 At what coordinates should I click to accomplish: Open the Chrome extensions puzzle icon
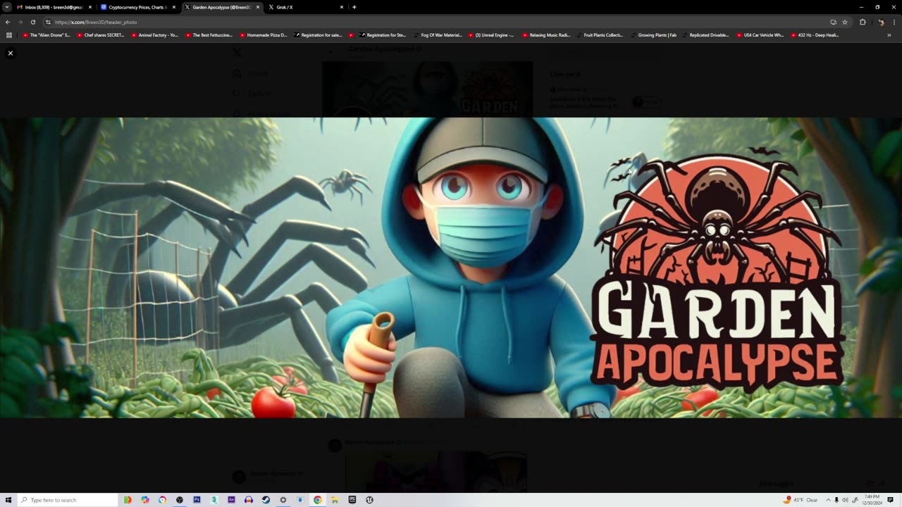pyautogui.click(x=863, y=22)
